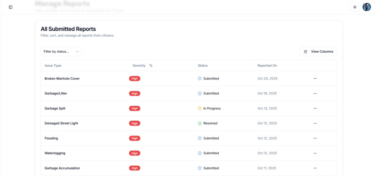Open the user avatar menu
Viewport: 376px width, 177px height.
coord(366,7)
